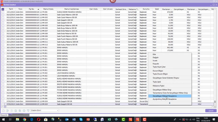
Task: Launch File Explorer from taskbar
Action: coord(17,119)
